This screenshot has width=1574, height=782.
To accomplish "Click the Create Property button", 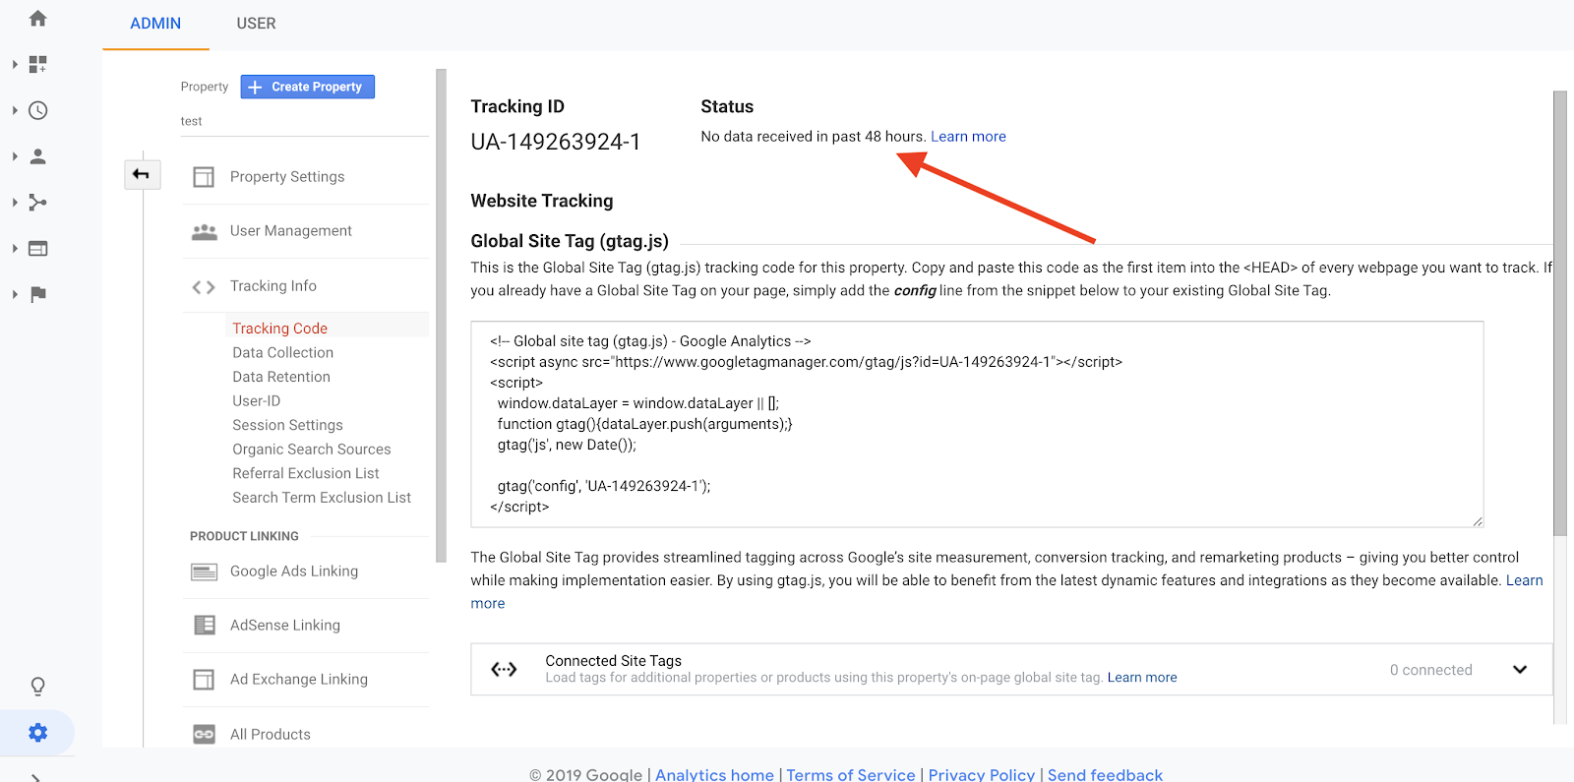I will tap(307, 87).
